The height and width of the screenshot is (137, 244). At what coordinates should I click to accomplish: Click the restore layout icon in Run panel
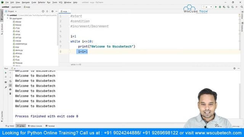(6, 82)
